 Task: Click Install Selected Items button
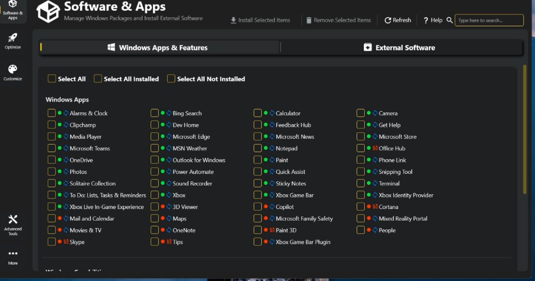(x=260, y=20)
